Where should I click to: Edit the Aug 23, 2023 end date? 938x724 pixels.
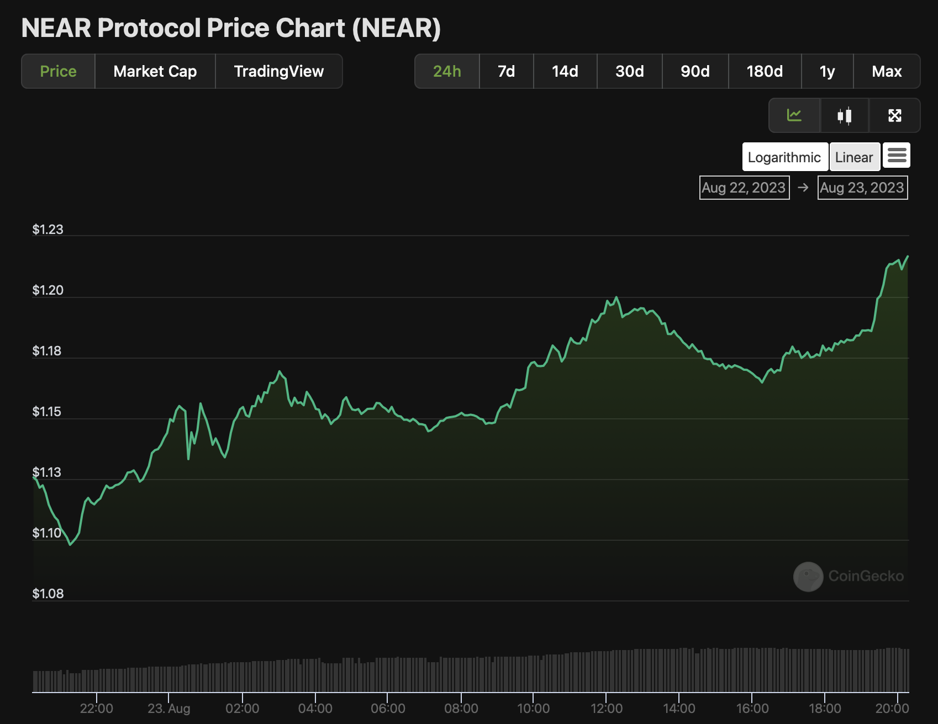click(x=862, y=188)
